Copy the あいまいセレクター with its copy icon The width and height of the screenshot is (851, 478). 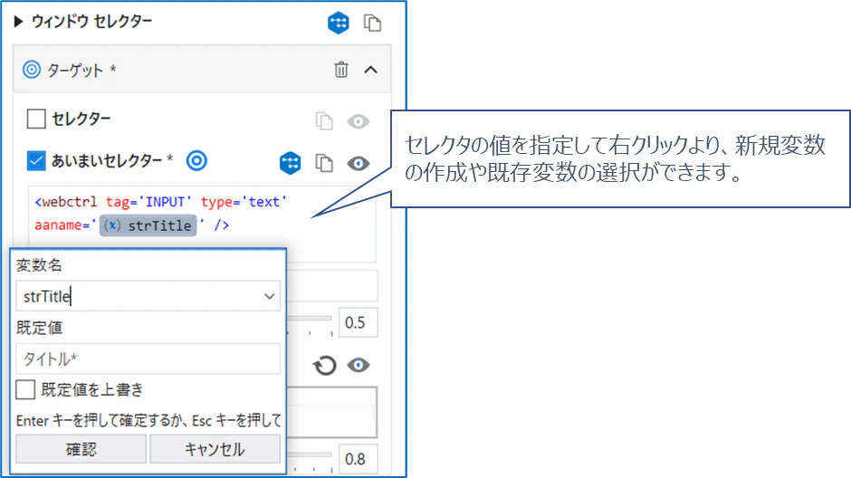324,163
